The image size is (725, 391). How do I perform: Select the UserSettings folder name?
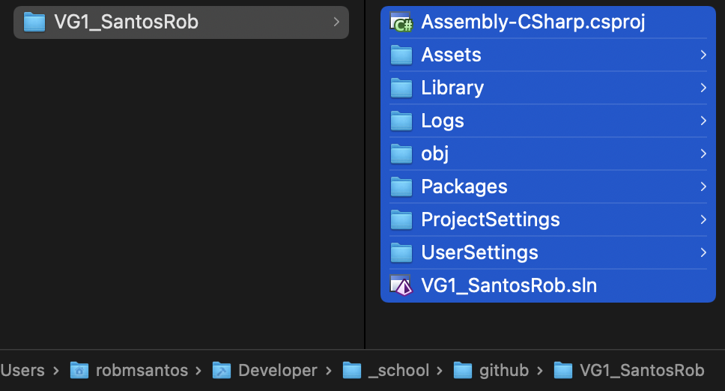tap(479, 252)
